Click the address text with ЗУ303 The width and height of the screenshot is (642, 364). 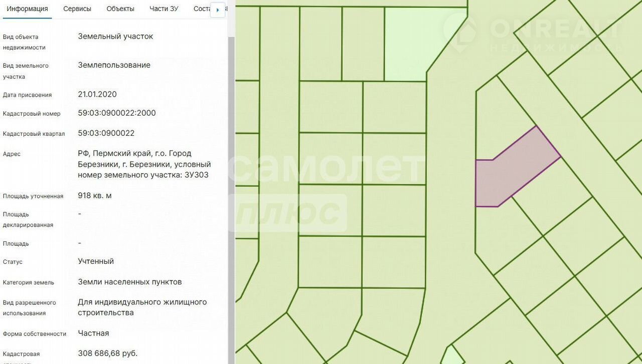coord(144,164)
